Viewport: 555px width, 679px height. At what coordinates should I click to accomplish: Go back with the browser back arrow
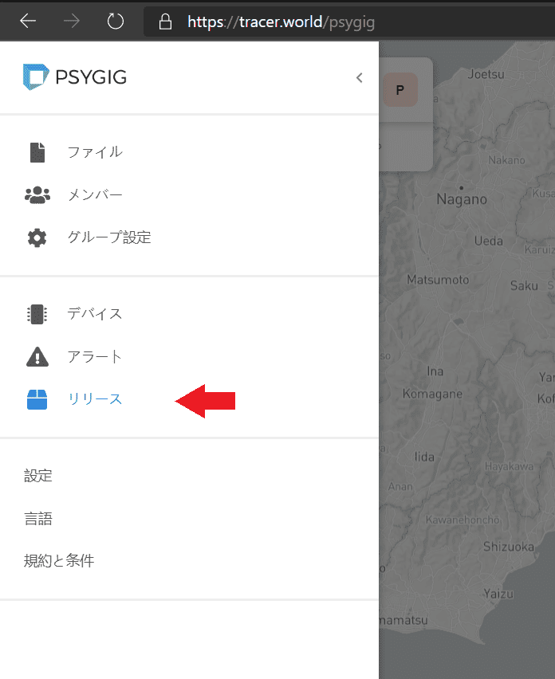[28, 22]
